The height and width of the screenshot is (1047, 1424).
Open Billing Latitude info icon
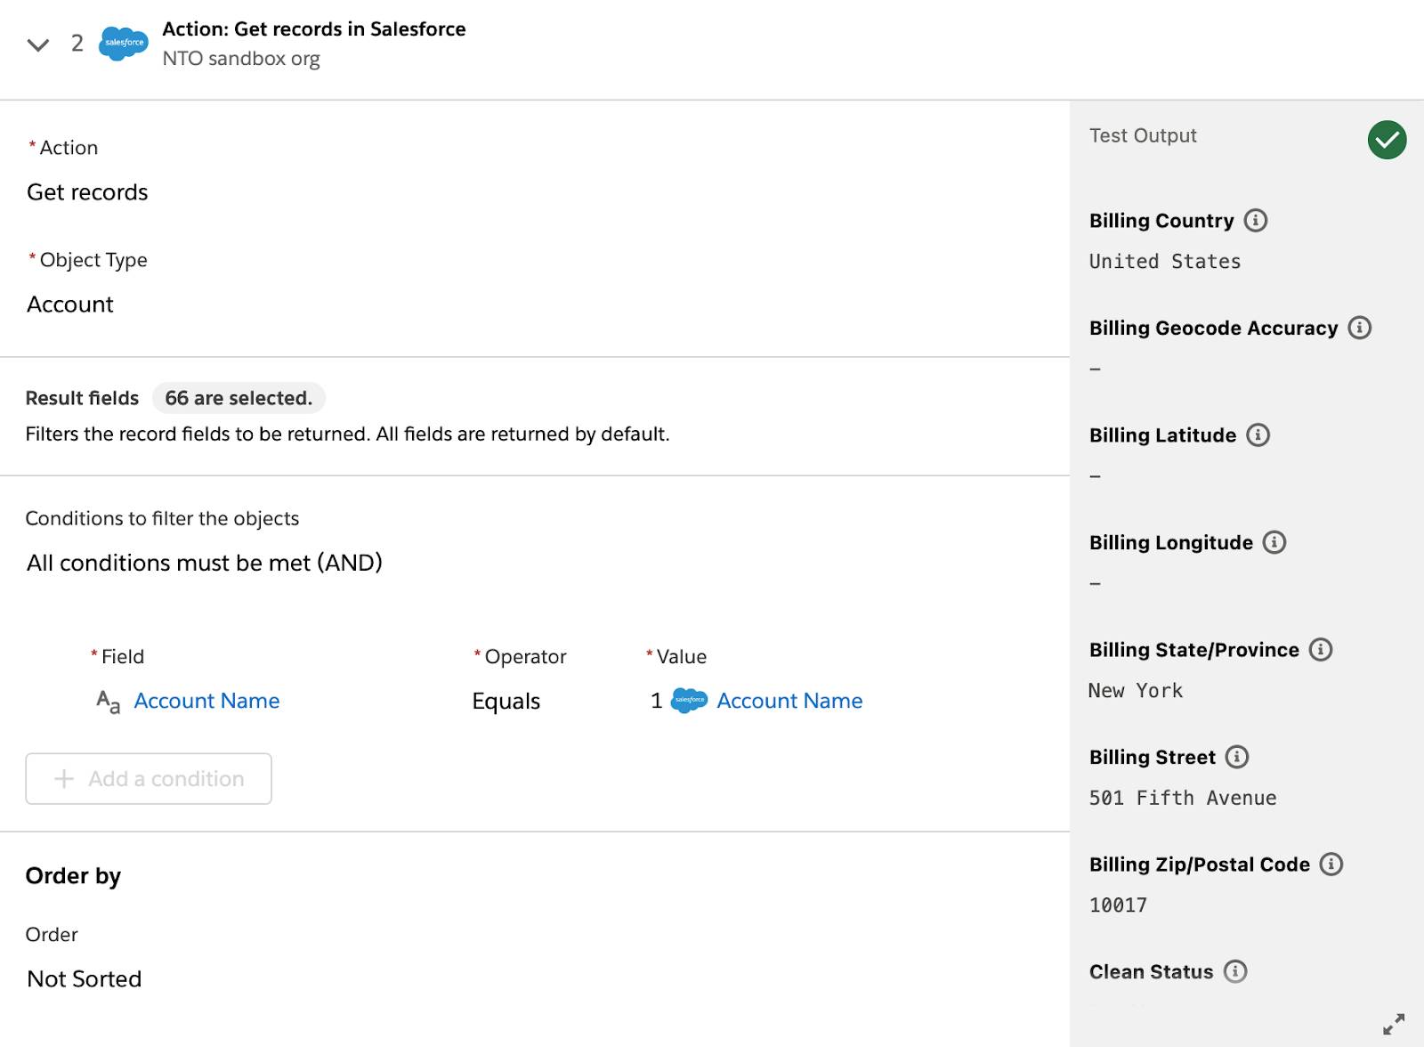pyautogui.click(x=1258, y=434)
